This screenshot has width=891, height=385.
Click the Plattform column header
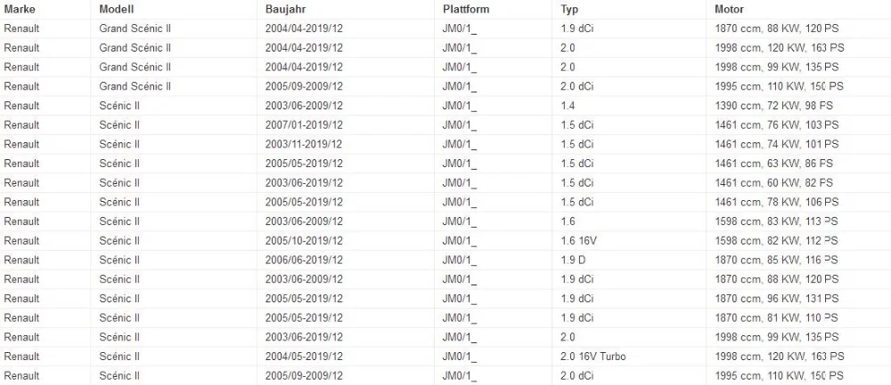(x=466, y=10)
